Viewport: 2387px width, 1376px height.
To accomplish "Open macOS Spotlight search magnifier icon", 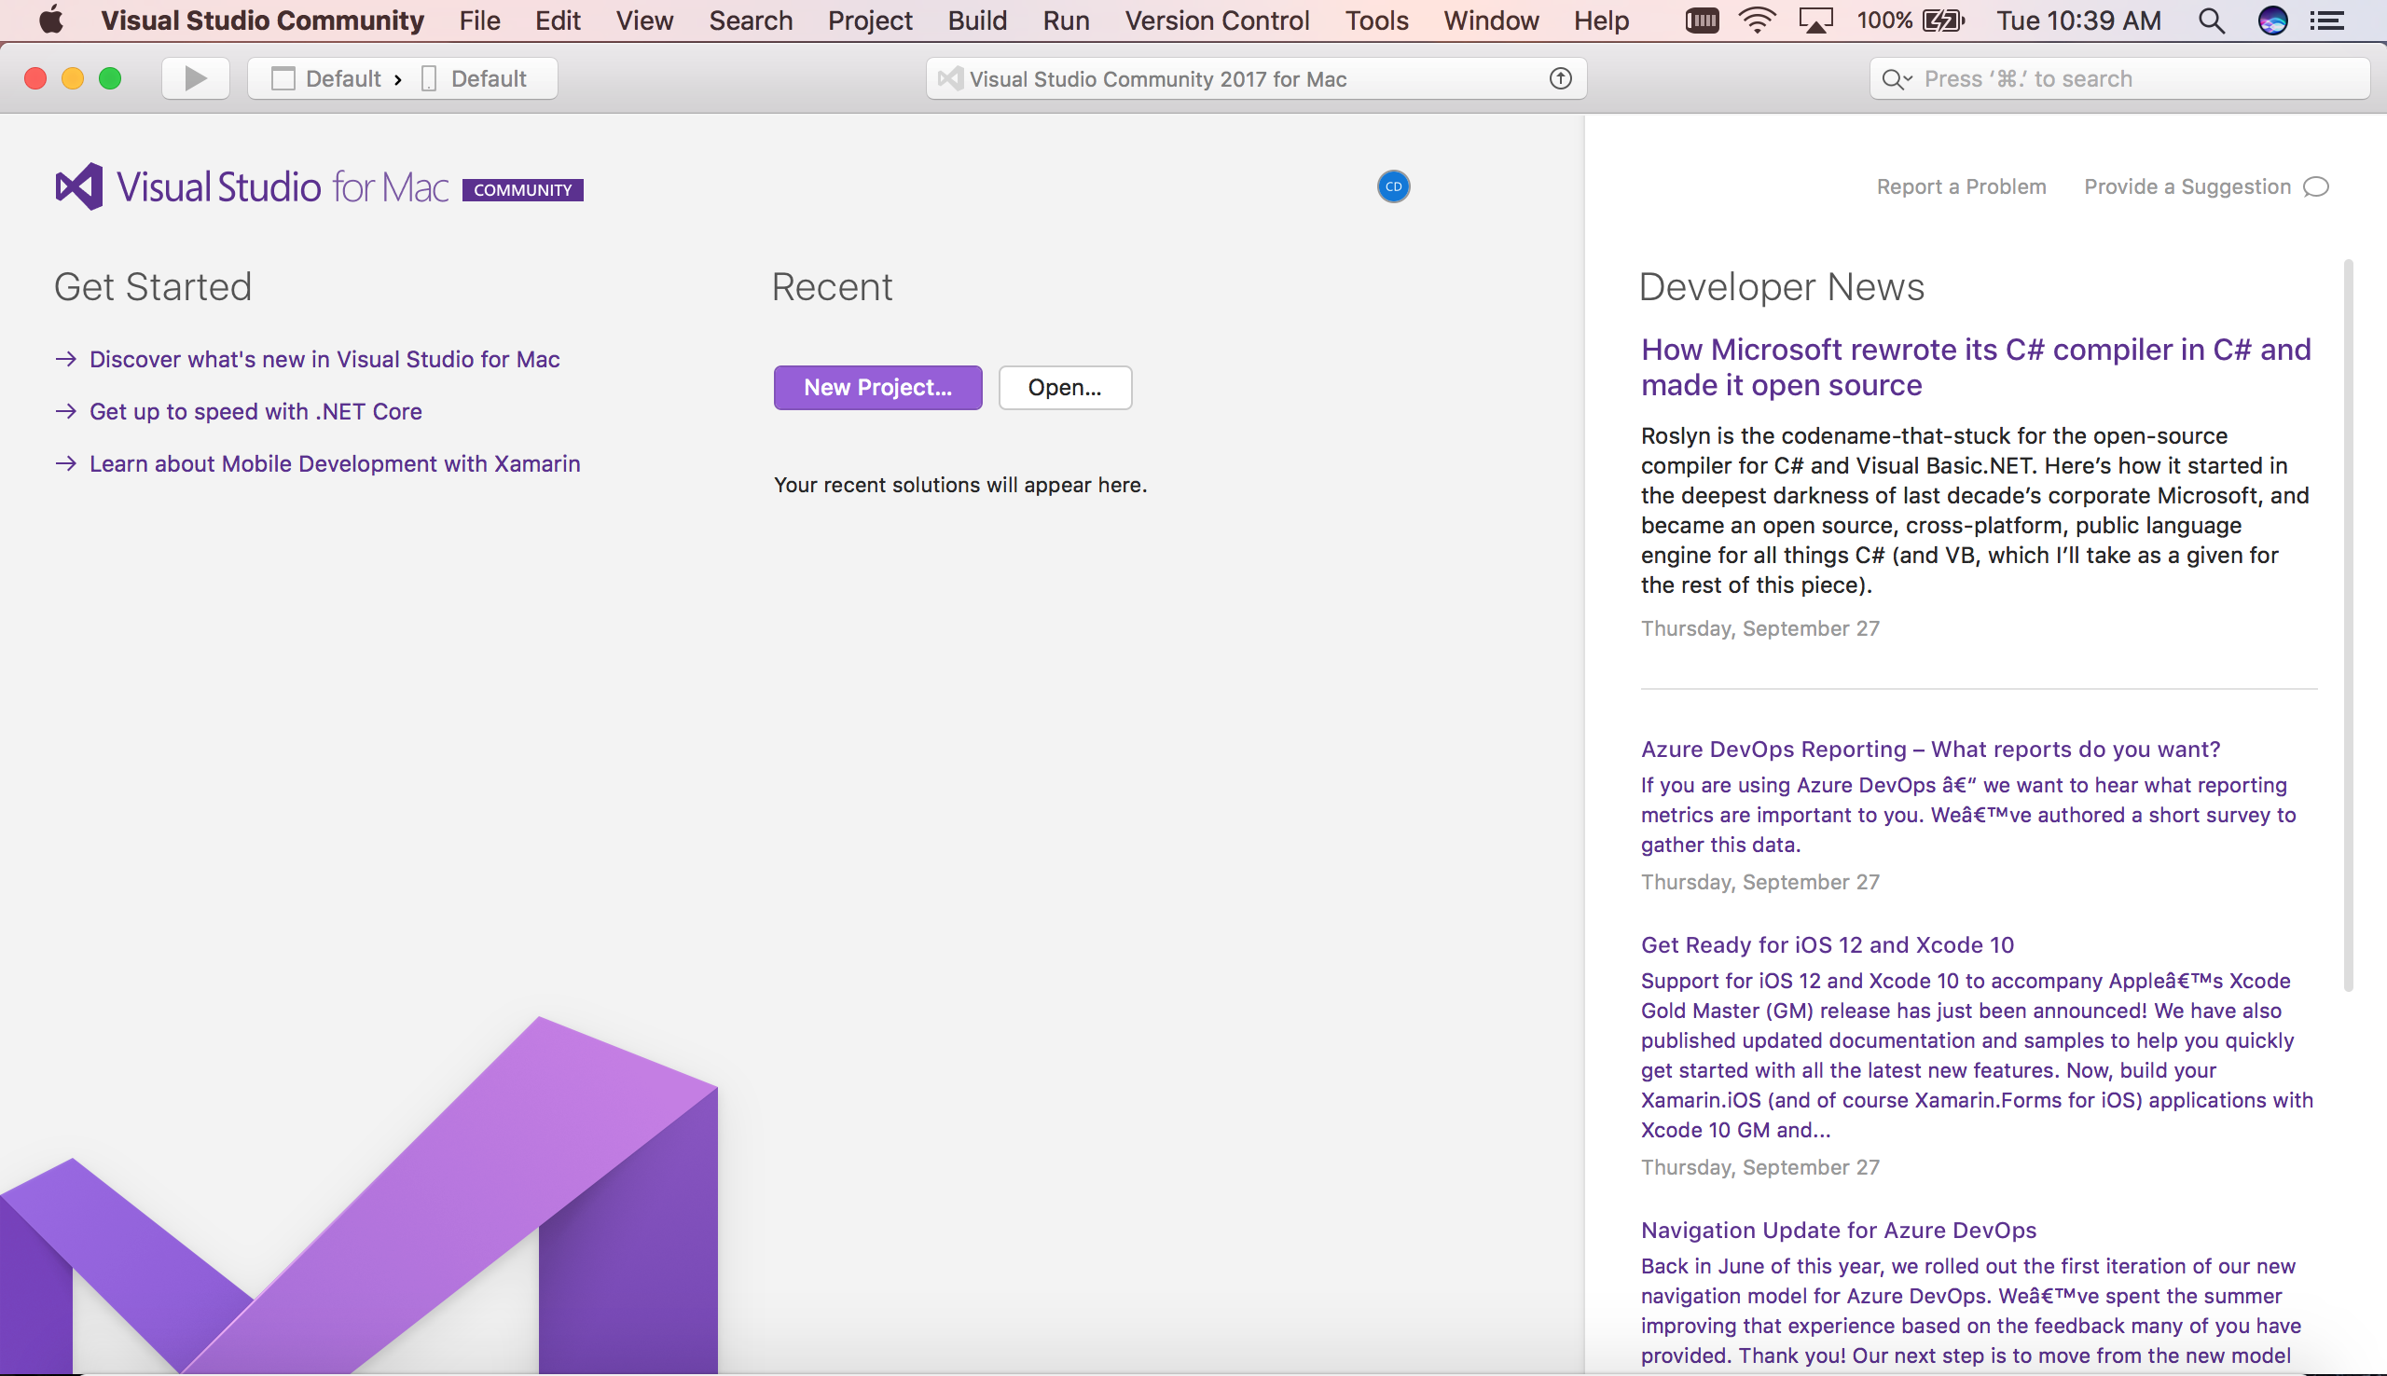I will 2211,21.
